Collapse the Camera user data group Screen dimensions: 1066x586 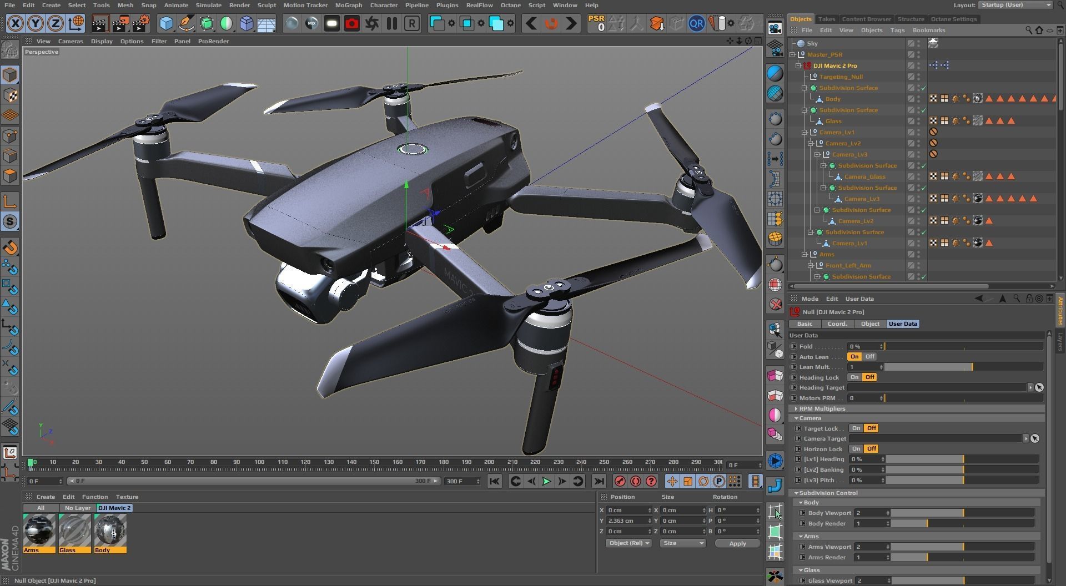pyautogui.click(x=796, y=418)
